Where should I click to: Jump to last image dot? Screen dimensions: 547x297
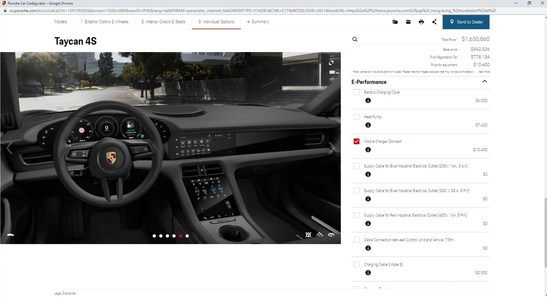coord(187,236)
